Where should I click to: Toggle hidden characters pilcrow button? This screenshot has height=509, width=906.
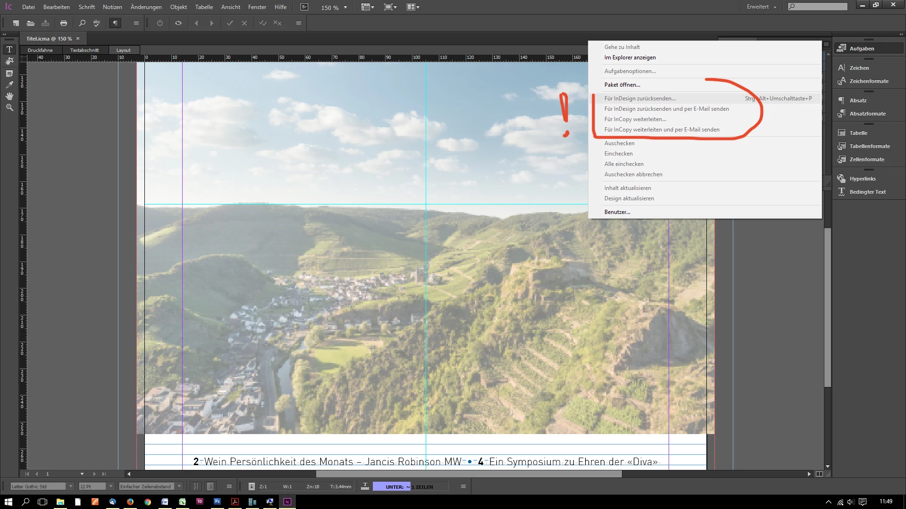pos(115,23)
